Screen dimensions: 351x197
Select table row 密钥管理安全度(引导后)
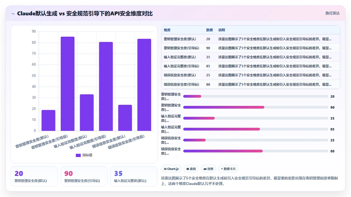251,48
